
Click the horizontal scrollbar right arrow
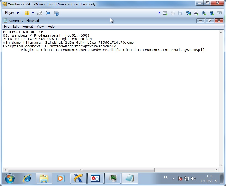tap(216, 170)
